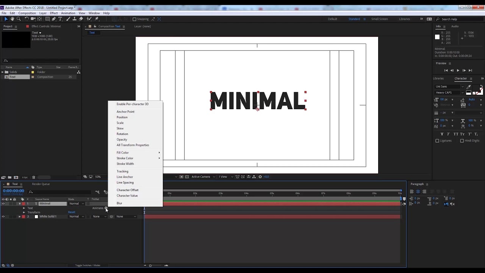Apply Faux Italic text style
The height and width of the screenshot is (273, 485).
[448, 134]
